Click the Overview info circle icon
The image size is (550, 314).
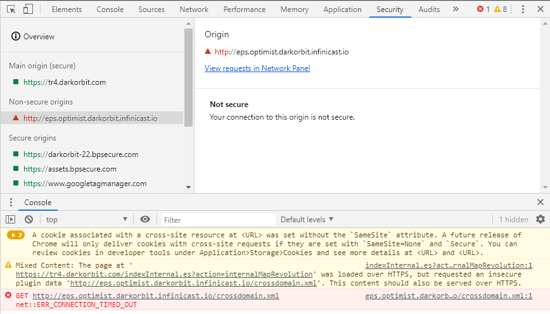16,36
